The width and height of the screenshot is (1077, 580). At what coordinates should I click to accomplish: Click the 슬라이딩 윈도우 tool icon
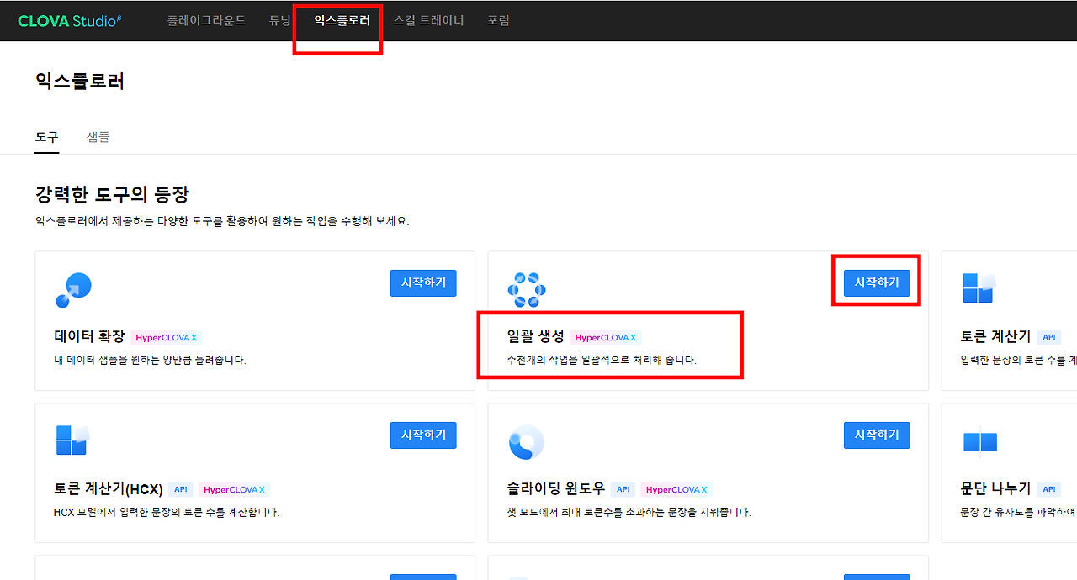527,442
